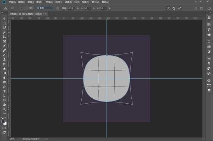213x141 pixels.
Task: Cancel the transform
Action: [174, 8]
